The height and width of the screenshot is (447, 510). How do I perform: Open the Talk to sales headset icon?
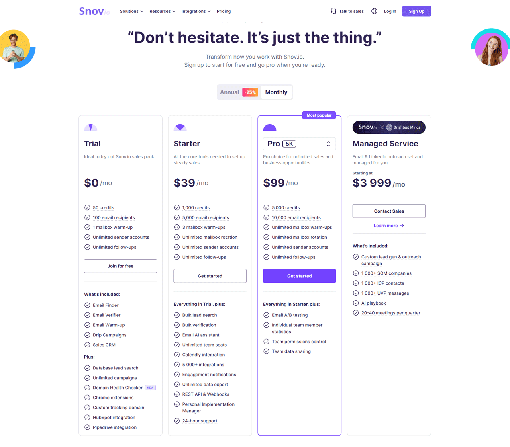click(333, 11)
